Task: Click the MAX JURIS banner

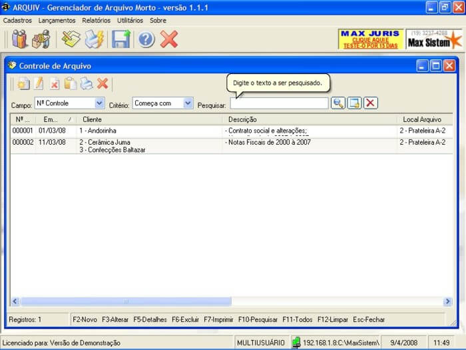Action: (371, 39)
